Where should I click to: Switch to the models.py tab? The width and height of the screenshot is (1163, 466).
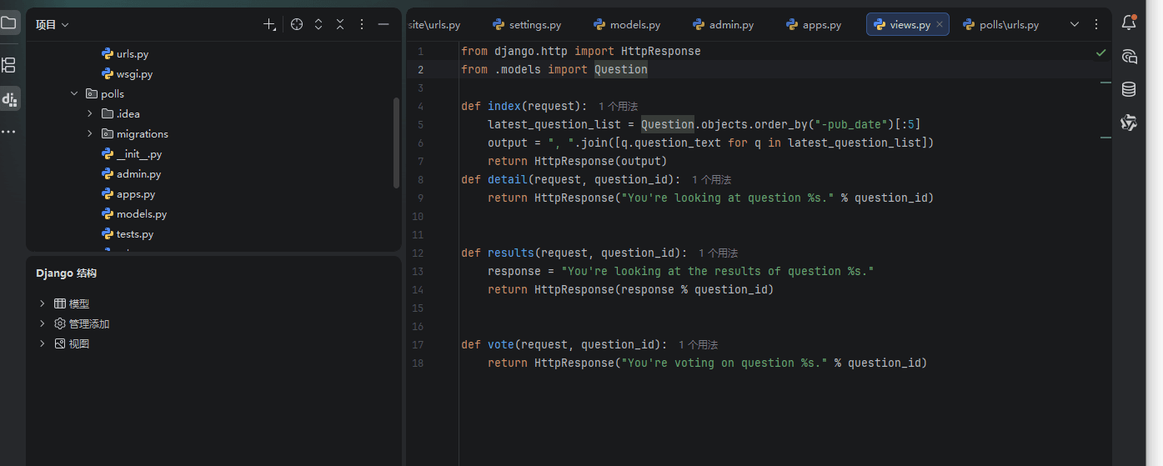click(627, 25)
